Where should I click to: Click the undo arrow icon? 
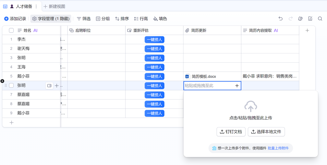(281, 19)
